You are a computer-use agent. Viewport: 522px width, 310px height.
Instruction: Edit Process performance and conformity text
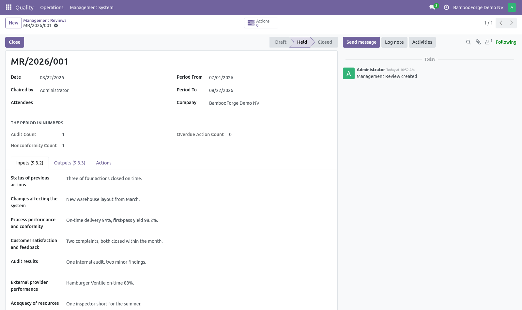tap(199, 220)
